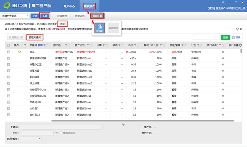247x147 pixels.
Task: Click the notification text in the title bar
Action: click(x=227, y=8)
